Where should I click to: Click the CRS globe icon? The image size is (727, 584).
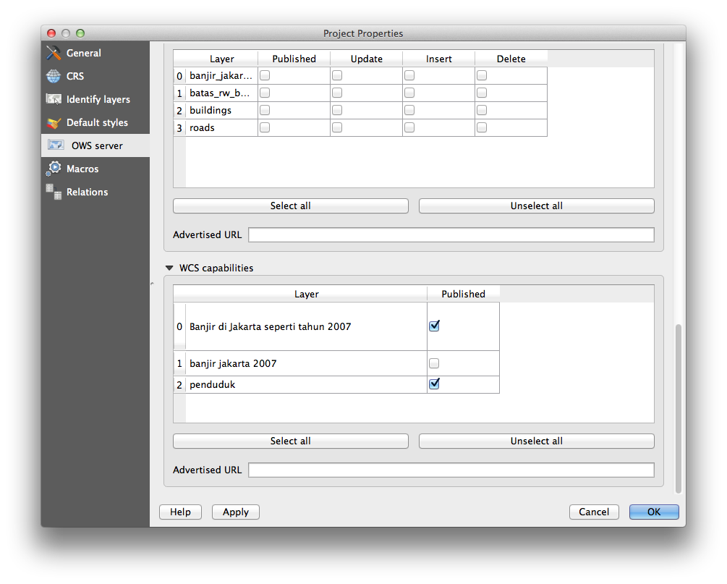(x=54, y=76)
